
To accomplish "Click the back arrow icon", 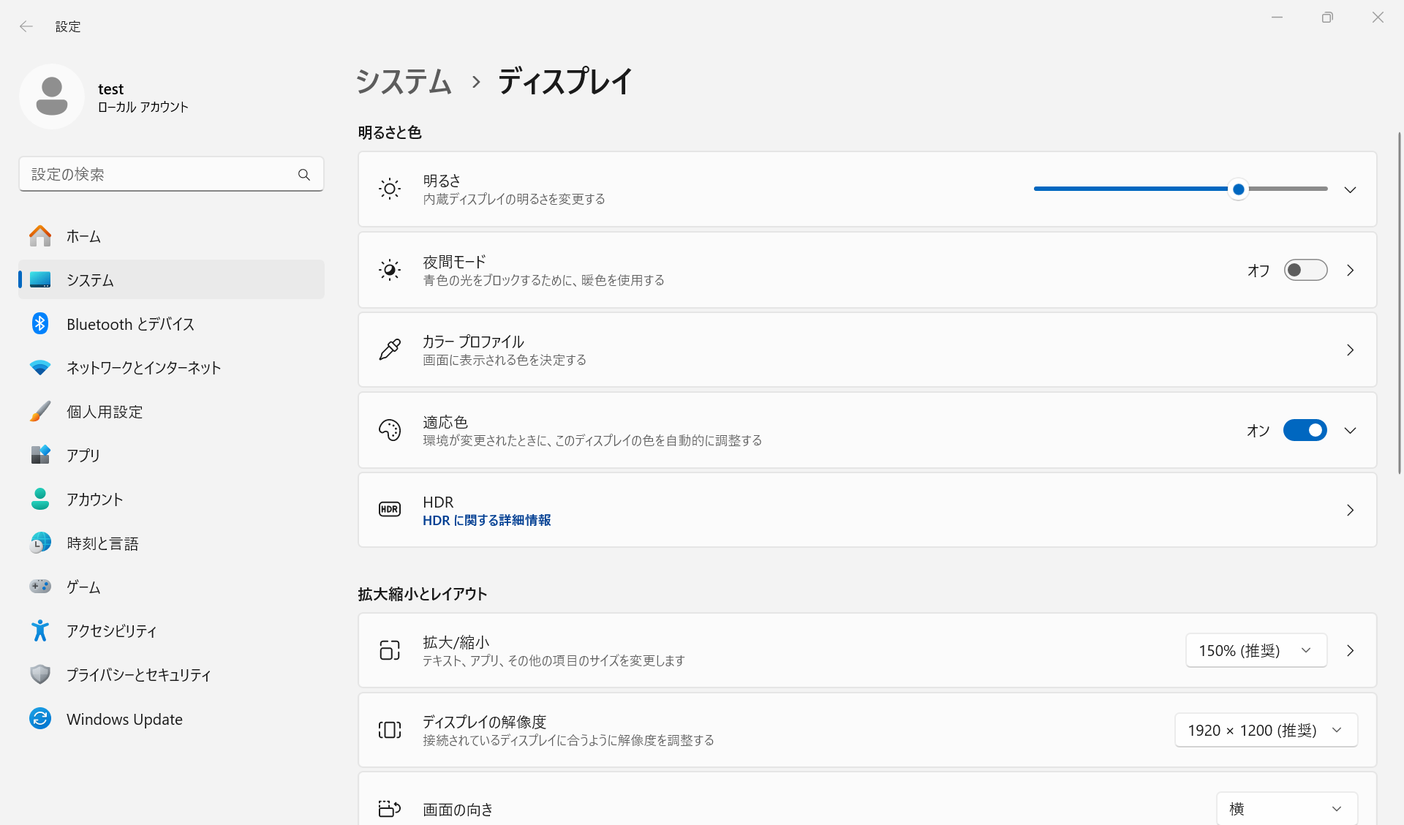I will pyautogui.click(x=26, y=26).
